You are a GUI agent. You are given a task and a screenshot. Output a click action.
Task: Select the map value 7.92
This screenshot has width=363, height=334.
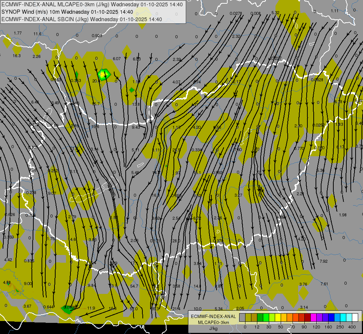(x=324, y=261)
